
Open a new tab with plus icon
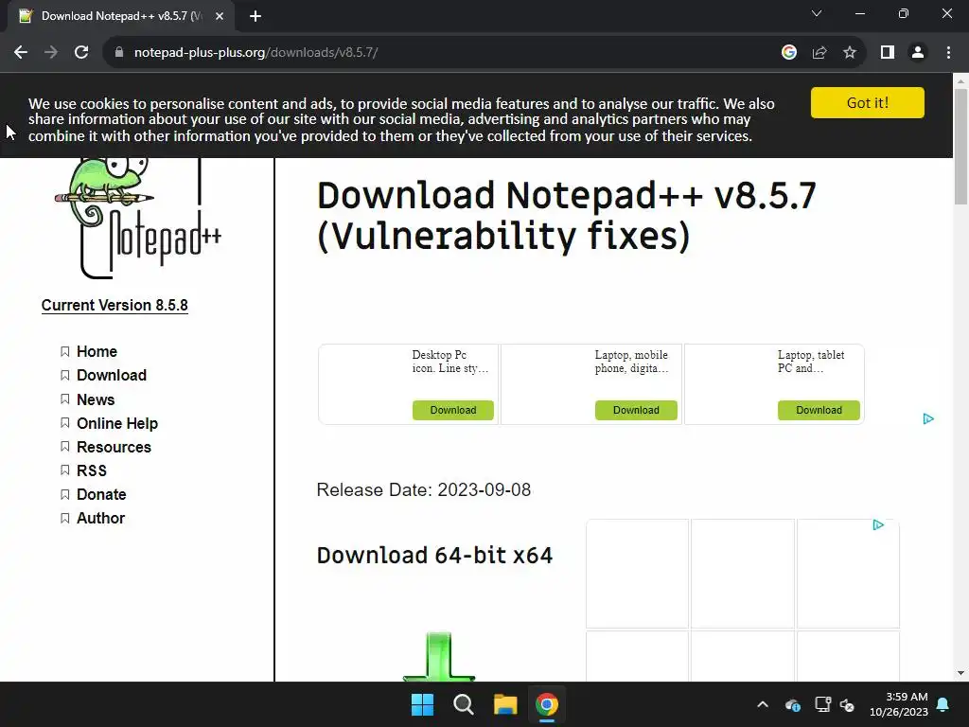(x=255, y=17)
